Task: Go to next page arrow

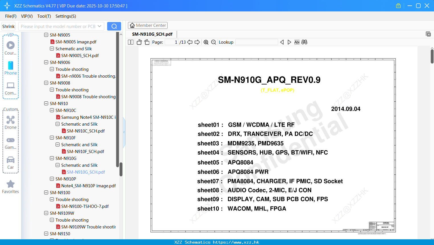Action: point(197,42)
